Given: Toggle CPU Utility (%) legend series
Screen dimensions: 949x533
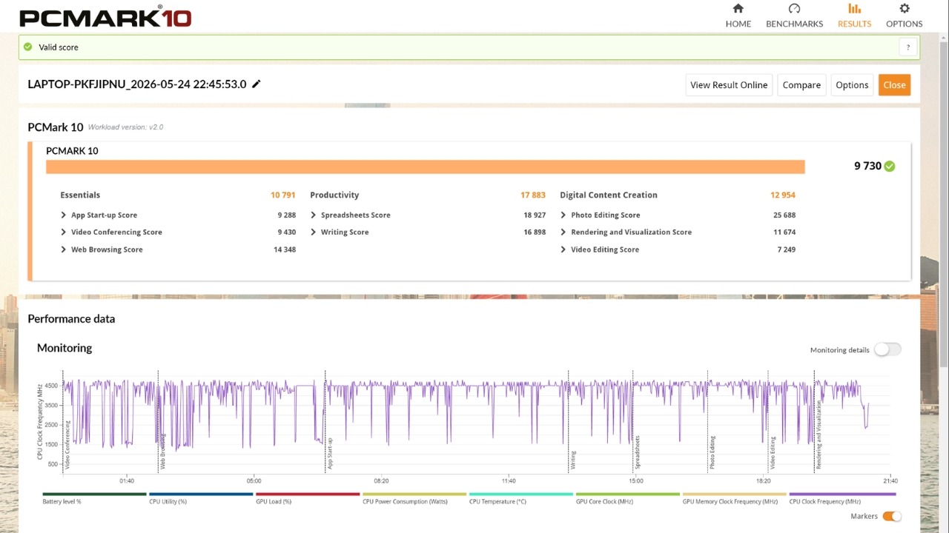Looking at the screenshot, I should point(200,497).
